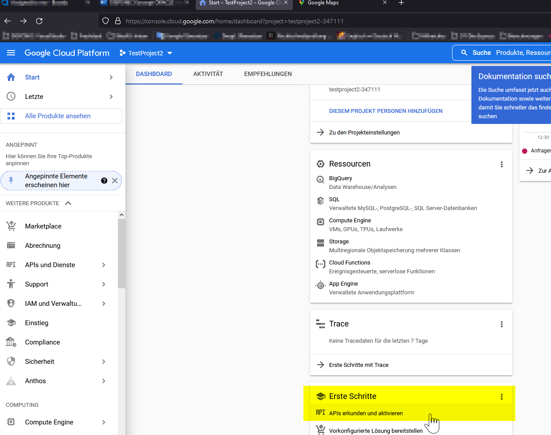Expand the Letzte submenu chevron
Viewport: 551px width, 435px height.
tap(111, 97)
